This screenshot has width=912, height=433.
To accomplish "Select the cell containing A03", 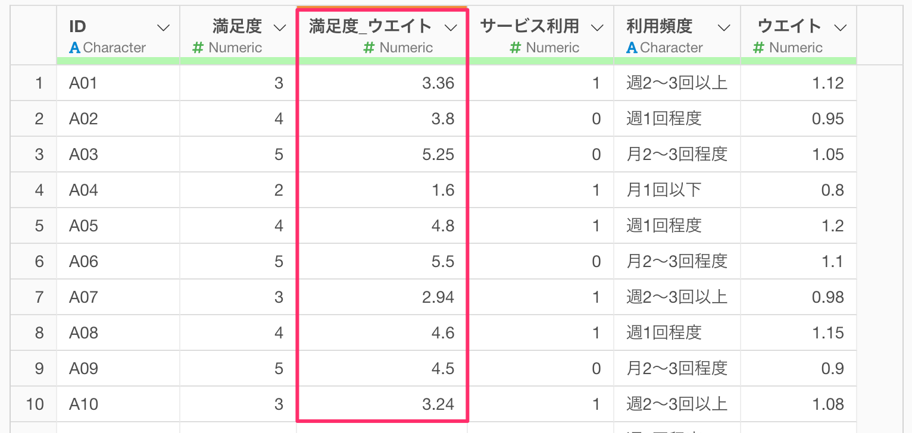I will tap(118, 155).
